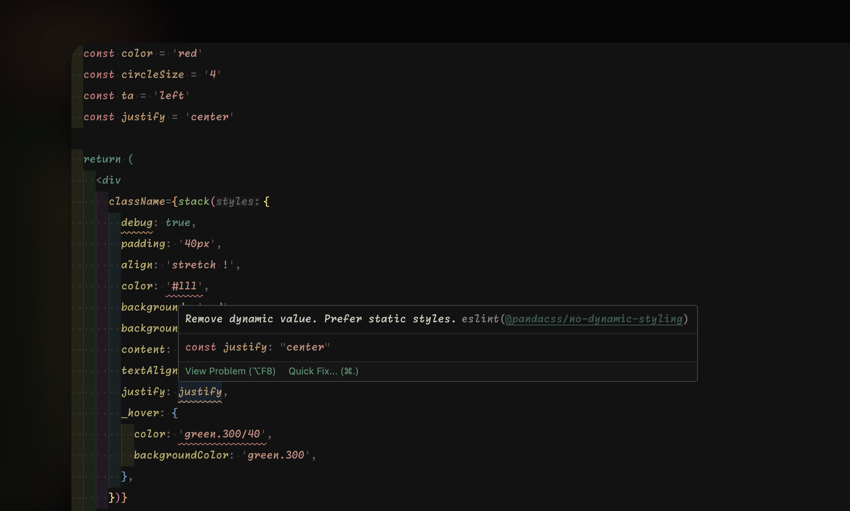Click the stack function call
Viewport: 850px width, 511px height.
(194, 201)
